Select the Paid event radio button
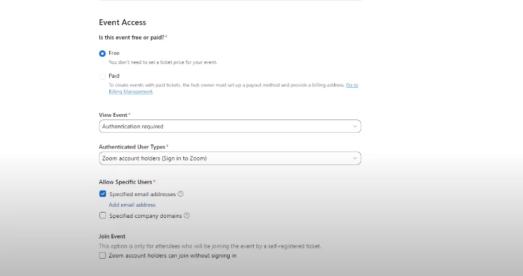This screenshot has height=276, width=523. point(103,77)
